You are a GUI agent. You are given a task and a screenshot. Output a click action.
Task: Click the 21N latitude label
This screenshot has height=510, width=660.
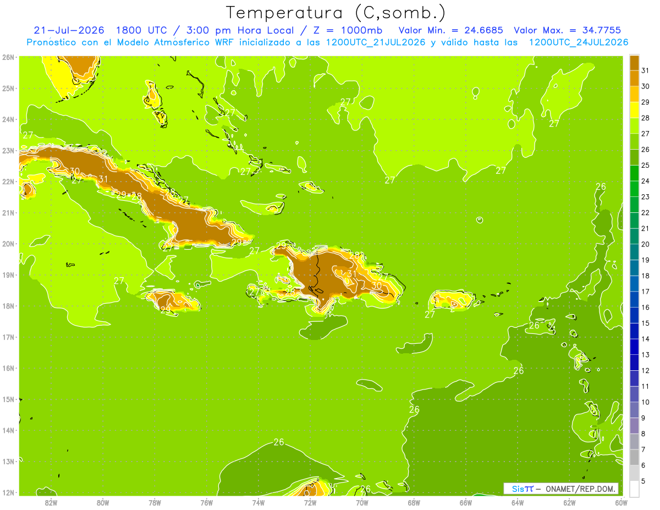tap(8, 212)
